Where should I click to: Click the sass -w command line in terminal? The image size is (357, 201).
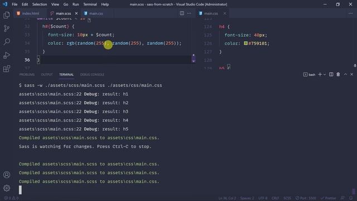(x=90, y=85)
